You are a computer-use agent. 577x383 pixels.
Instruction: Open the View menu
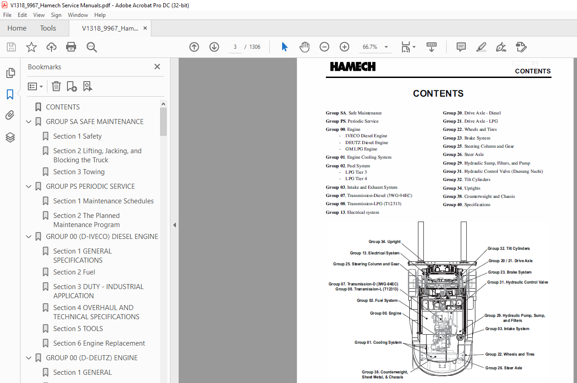tap(39, 15)
